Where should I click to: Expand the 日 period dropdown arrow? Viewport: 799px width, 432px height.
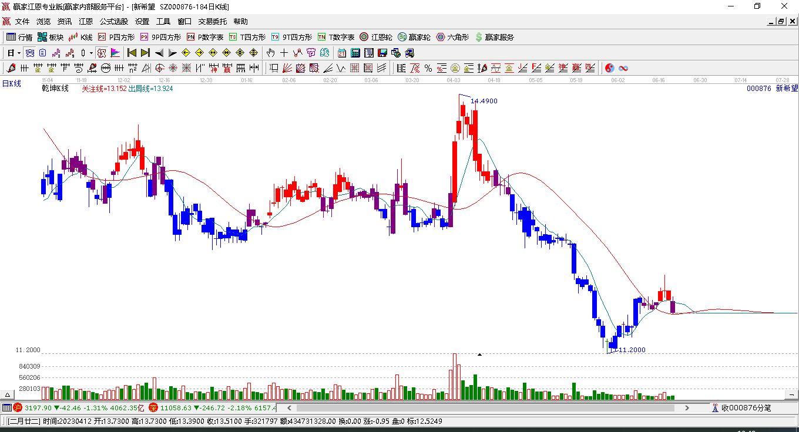[x=19, y=53]
